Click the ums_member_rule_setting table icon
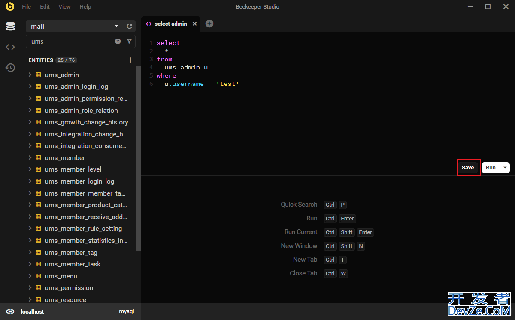The image size is (515, 320). click(x=38, y=229)
